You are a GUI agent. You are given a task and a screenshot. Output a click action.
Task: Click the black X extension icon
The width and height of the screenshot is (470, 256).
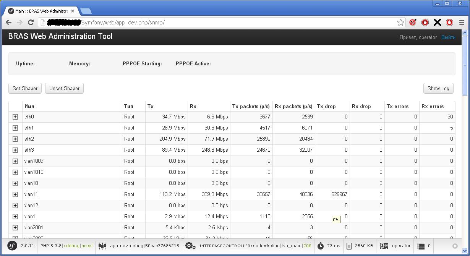click(x=437, y=23)
